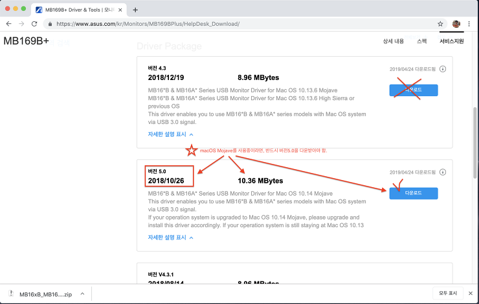The height and width of the screenshot is (304, 479).
Task: View site security lock info
Action: coord(50,24)
